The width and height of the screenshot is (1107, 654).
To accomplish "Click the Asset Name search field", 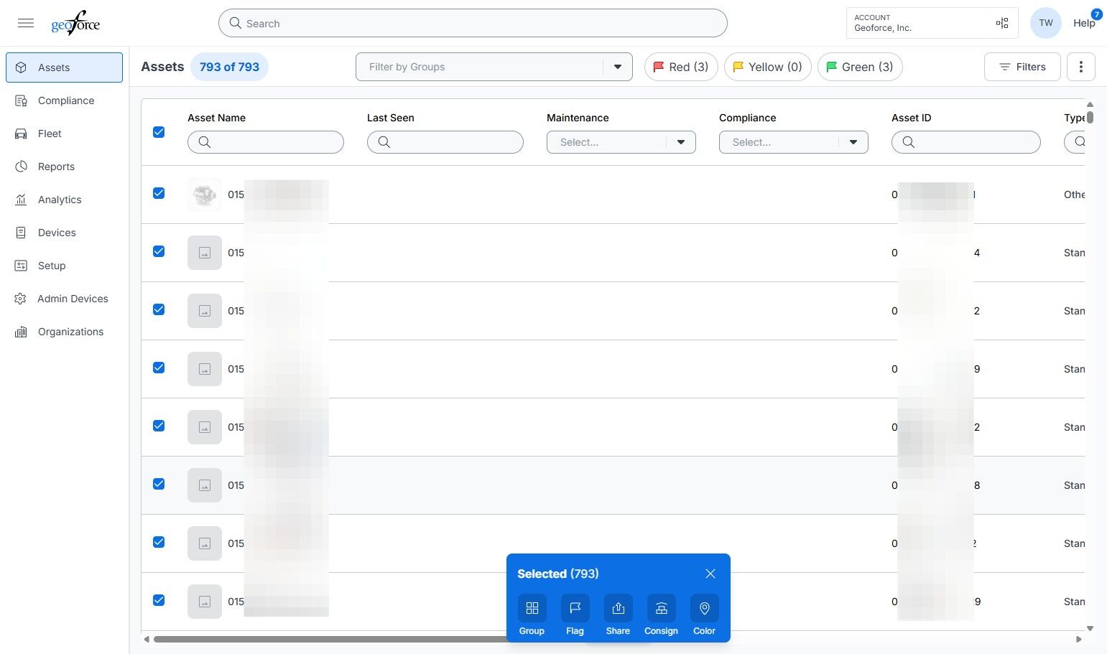I will [x=266, y=142].
